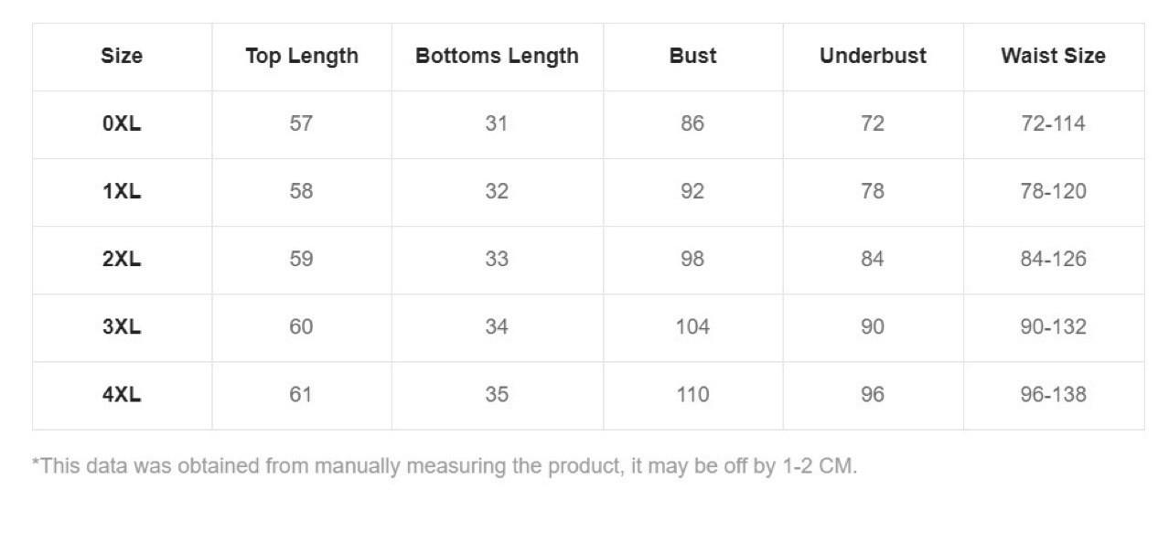Click the Size column header
The width and height of the screenshot is (1169, 533).
click(122, 56)
